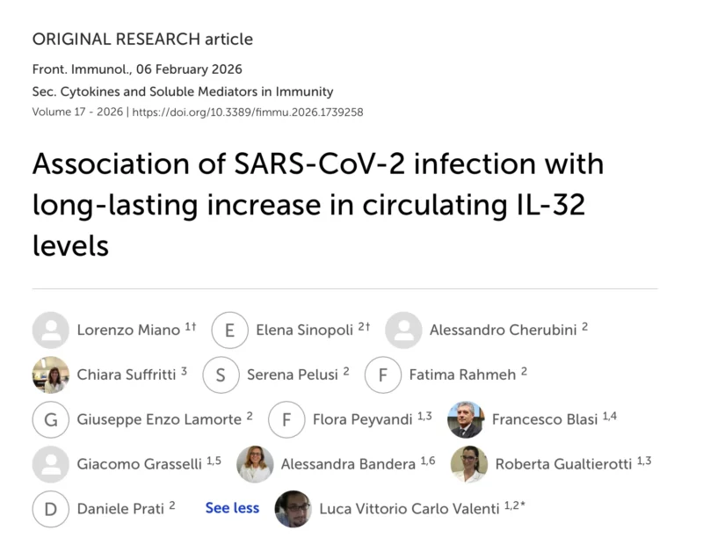
Task: Click Chiara Suffritti's profile photo
Action: tap(51, 374)
